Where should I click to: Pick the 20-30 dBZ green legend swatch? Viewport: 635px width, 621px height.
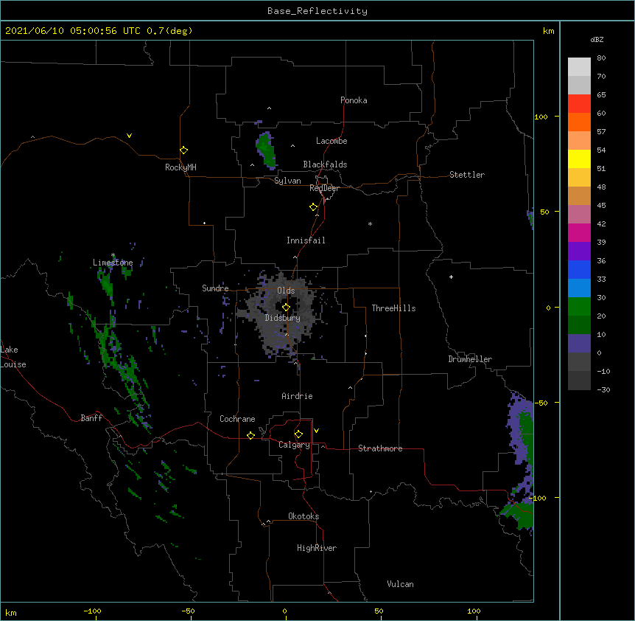pos(579,307)
